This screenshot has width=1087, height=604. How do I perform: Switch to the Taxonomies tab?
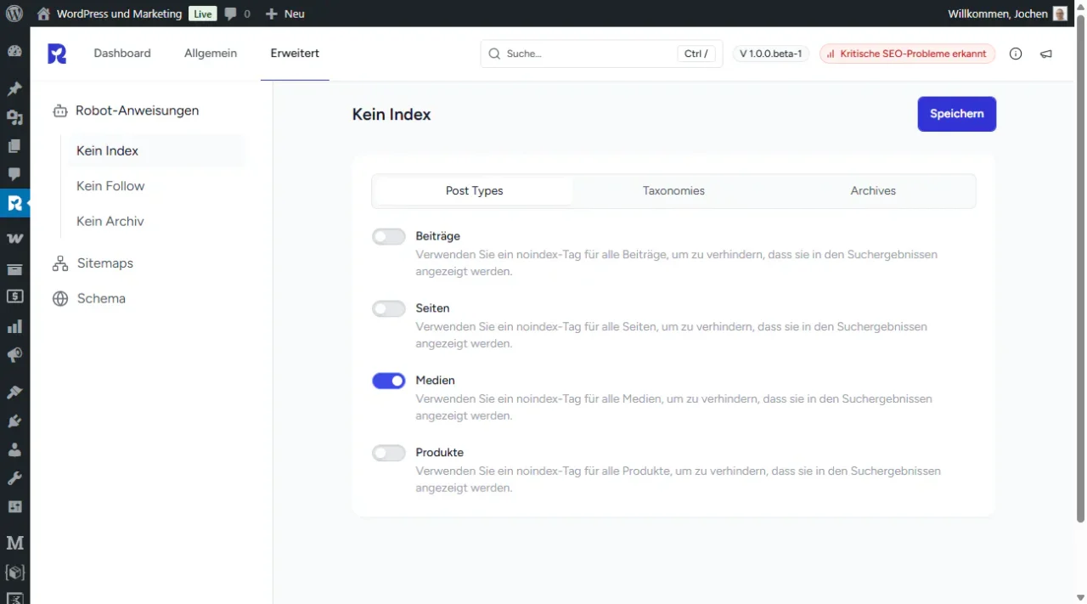(x=673, y=191)
